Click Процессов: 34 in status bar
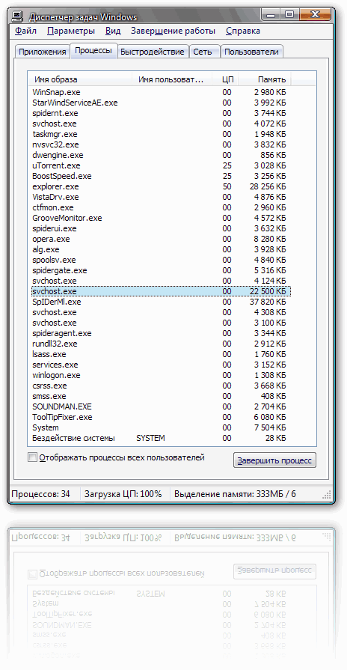Viewport: 347px width, 670px height. click(x=40, y=494)
